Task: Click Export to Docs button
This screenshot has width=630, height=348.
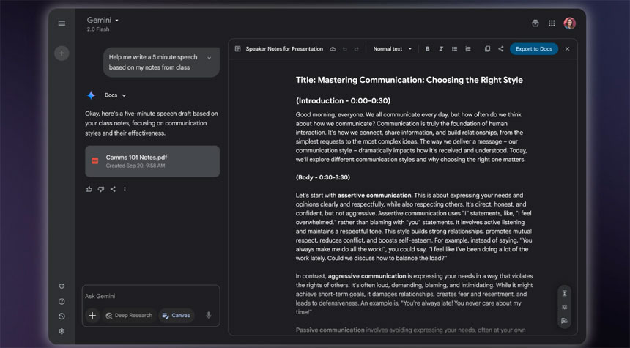Action: coord(534,49)
